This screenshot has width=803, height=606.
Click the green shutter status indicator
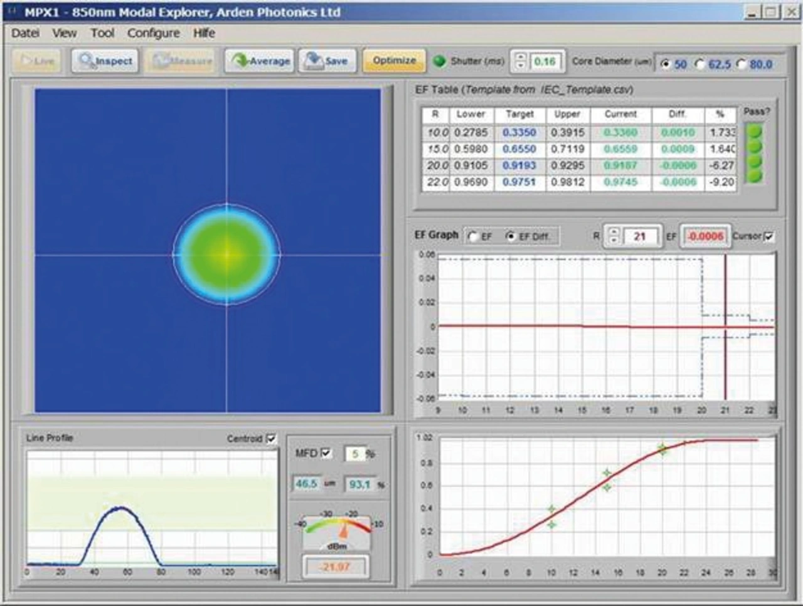439,61
